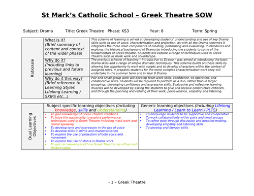The width and height of the screenshot is (254, 196).
Task: Click the St Mark's Catholic School title heading
Action: (127, 15)
